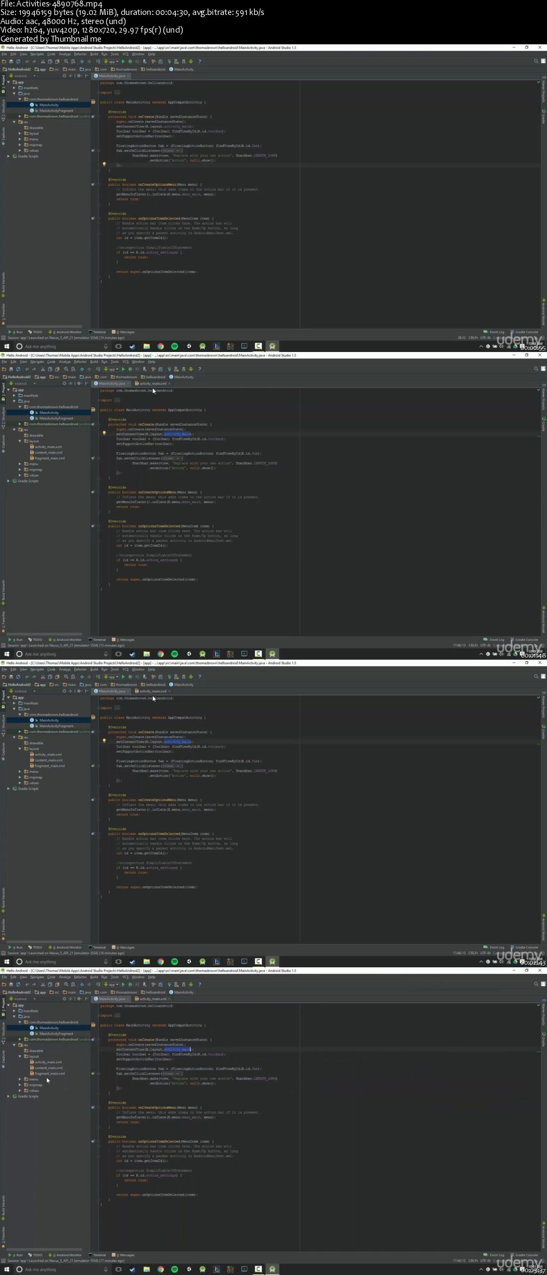Open Chrome from 00:00:55 frame taskbar

point(160,346)
